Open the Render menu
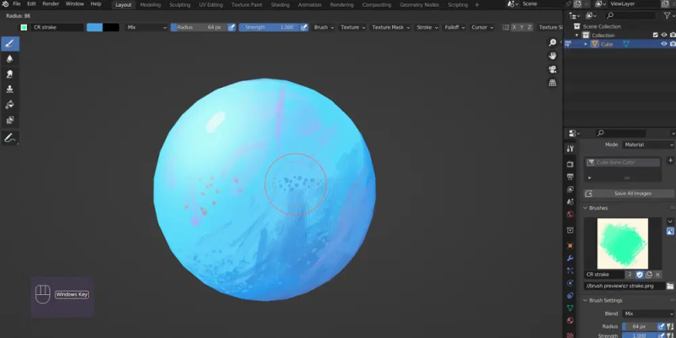This screenshot has height=338, width=676. 51,4
